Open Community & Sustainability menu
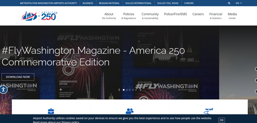Image resolution: width=257 pixels, height=123 pixels. [150, 16]
